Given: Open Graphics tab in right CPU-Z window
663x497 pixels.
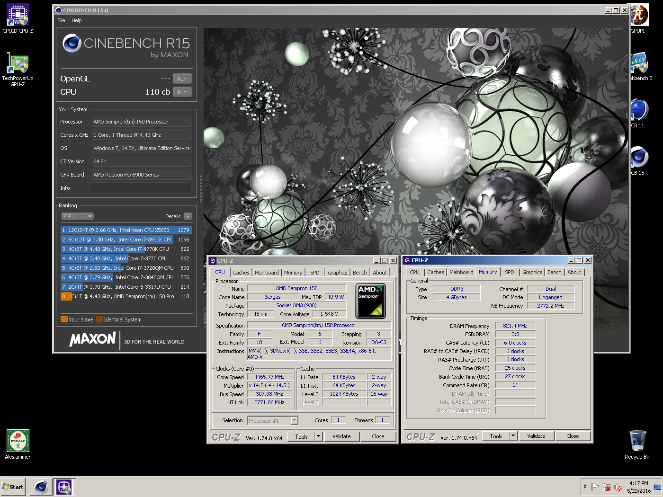Looking at the screenshot, I should (x=532, y=272).
